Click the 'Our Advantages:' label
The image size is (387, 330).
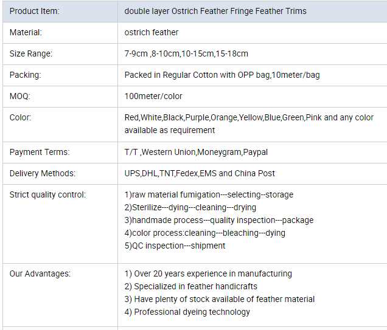pyautogui.click(x=40, y=273)
